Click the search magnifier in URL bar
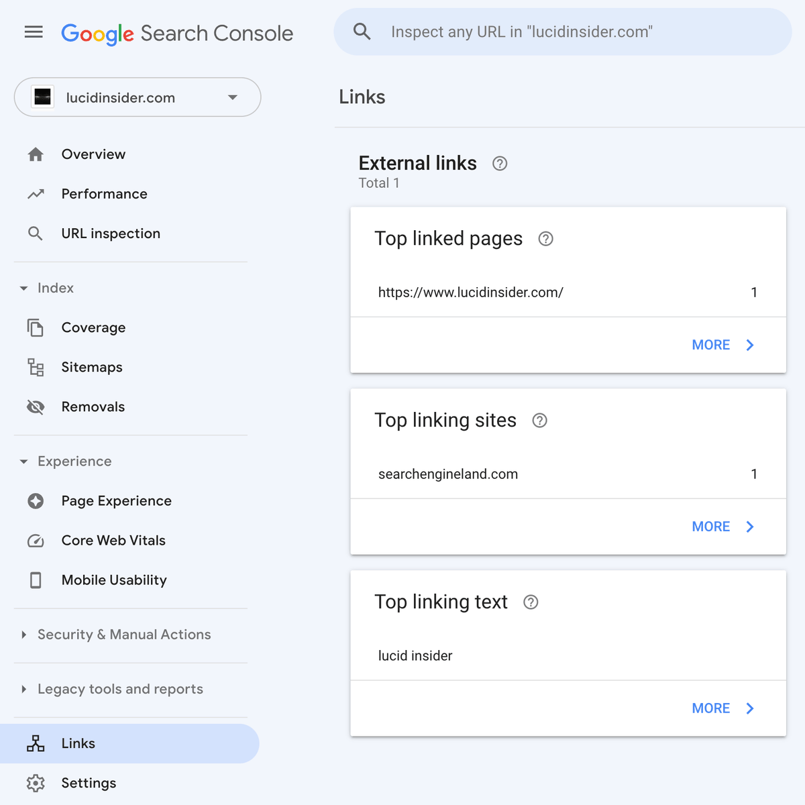The width and height of the screenshot is (805, 805). [x=362, y=32]
